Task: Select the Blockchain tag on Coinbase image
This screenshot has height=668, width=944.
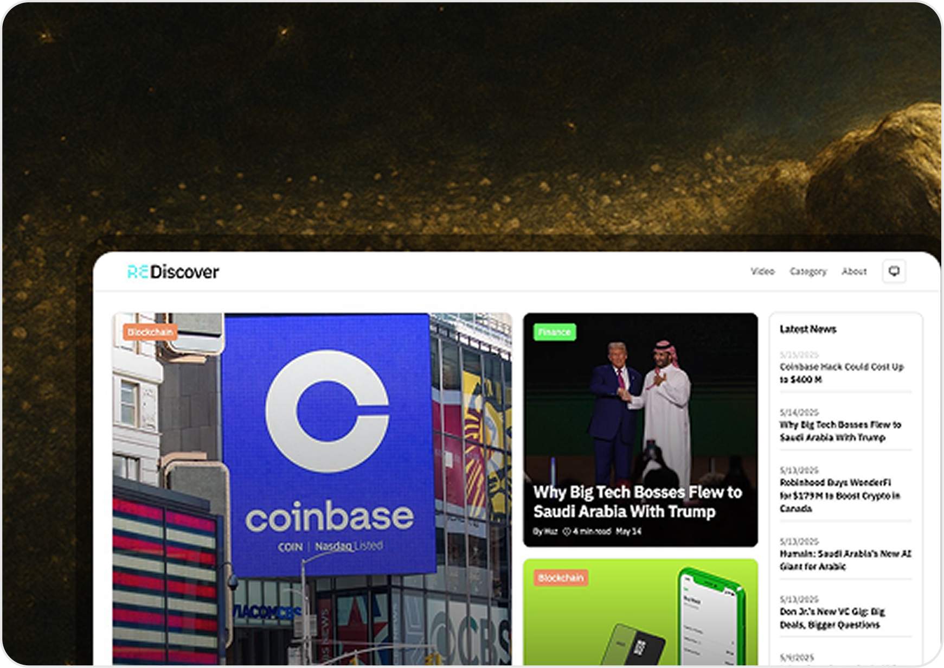Action: click(150, 332)
